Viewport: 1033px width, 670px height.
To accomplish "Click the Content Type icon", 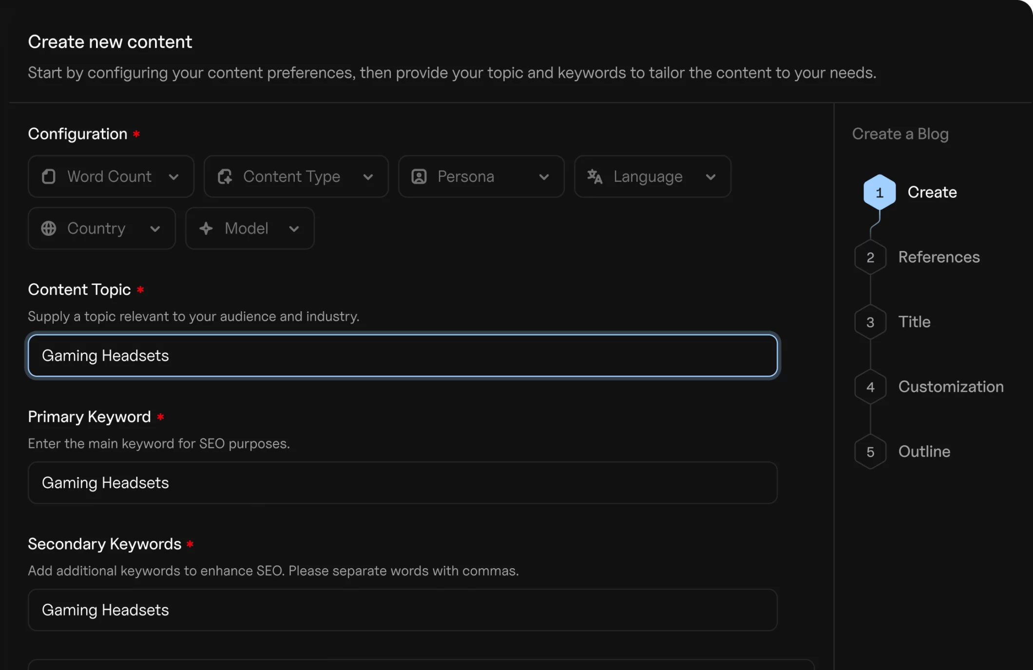I will (x=224, y=176).
